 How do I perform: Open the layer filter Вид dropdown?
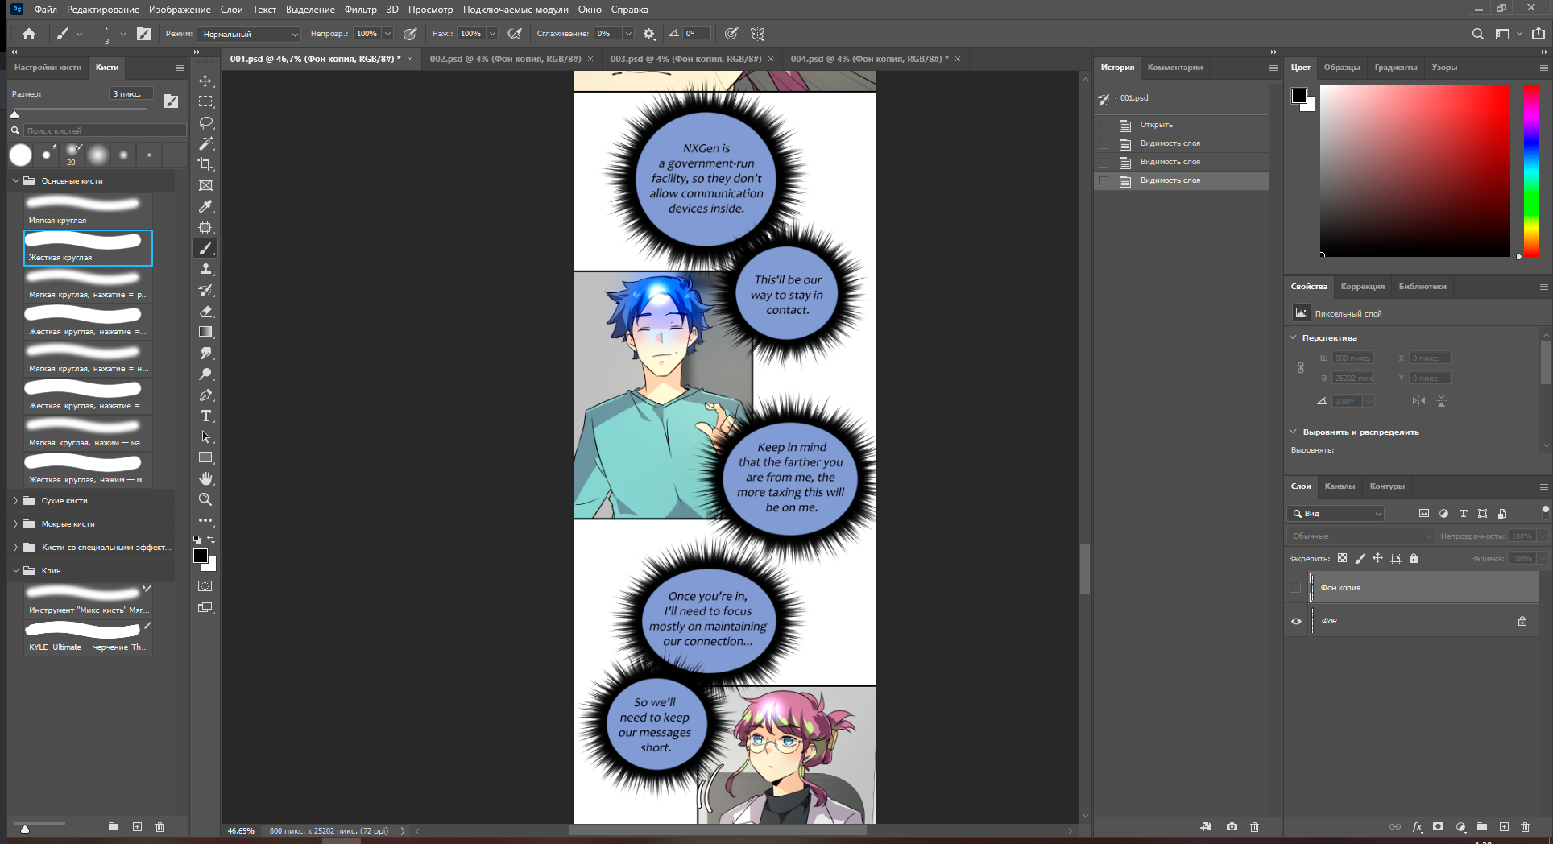(1336, 513)
